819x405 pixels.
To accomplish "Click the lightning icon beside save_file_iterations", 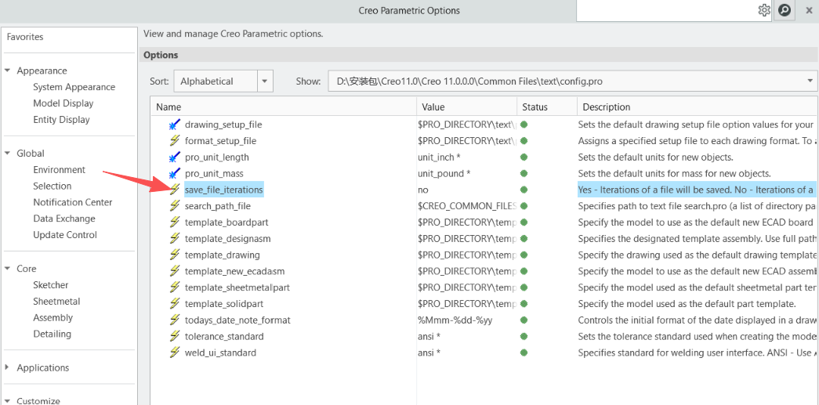I will coord(175,190).
